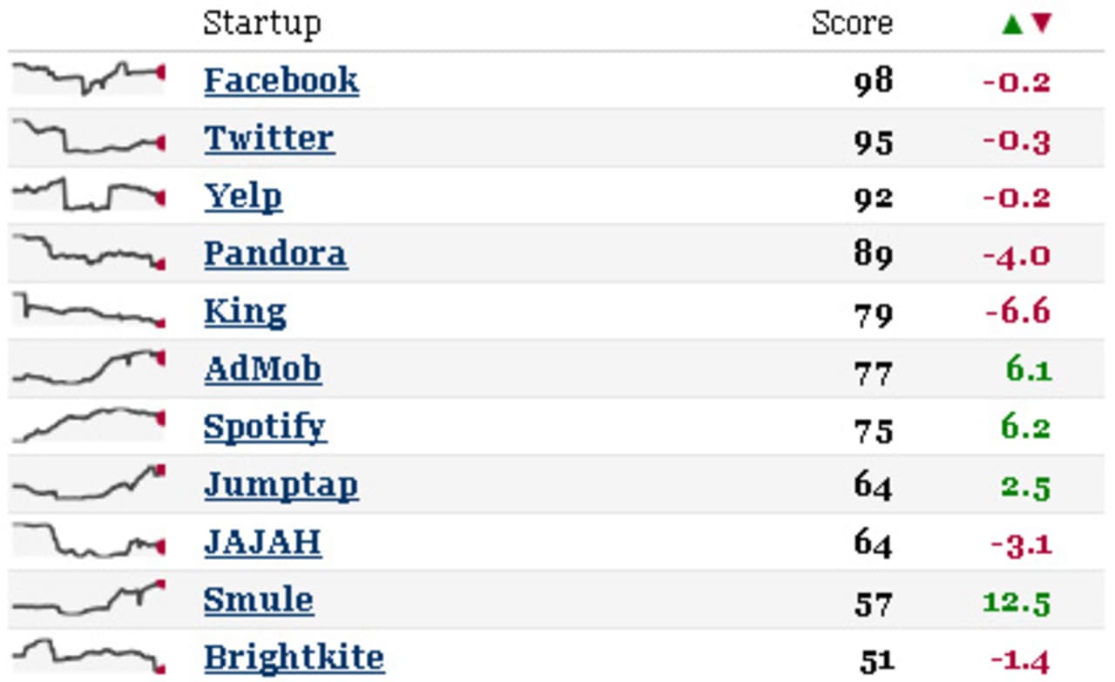This screenshot has width=1115, height=682.
Task: Open the Twitter startup link
Action: pos(269,138)
